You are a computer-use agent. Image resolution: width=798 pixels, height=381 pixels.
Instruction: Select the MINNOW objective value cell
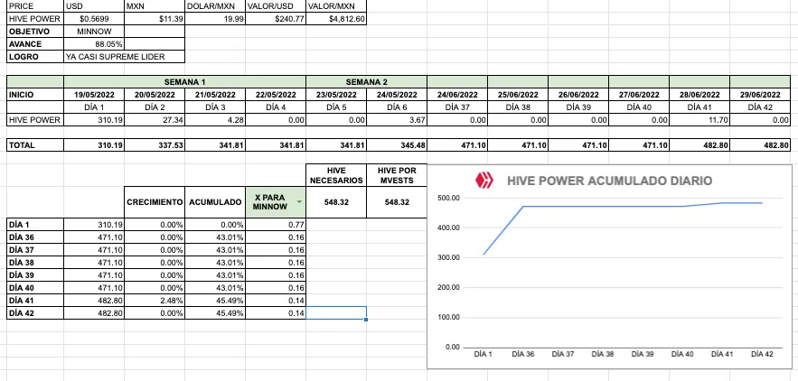(94, 32)
